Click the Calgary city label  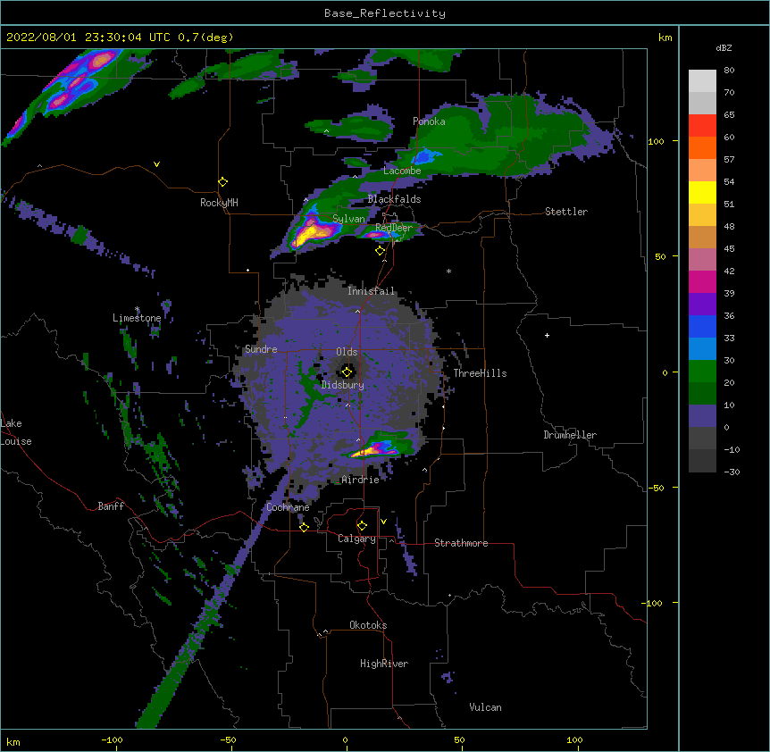click(x=356, y=539)
